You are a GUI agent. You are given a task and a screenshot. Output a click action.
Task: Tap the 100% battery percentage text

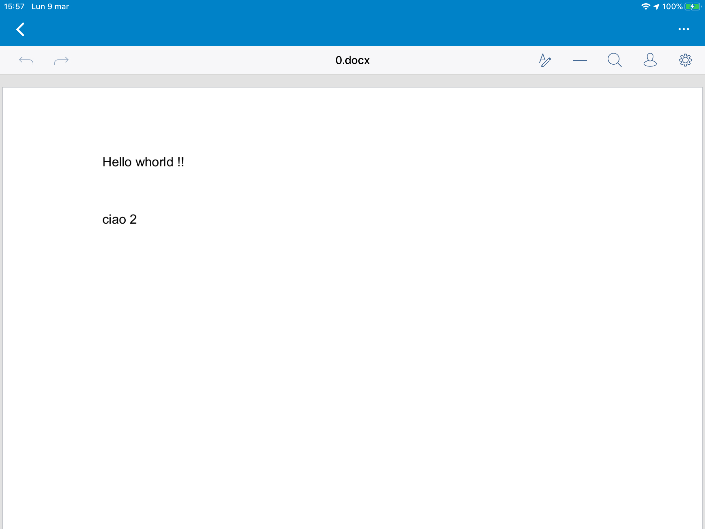[672, 7]
